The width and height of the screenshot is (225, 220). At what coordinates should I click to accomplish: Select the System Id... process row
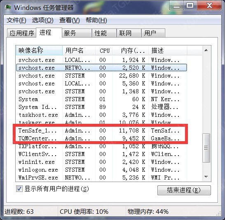(x=101, y=107)
